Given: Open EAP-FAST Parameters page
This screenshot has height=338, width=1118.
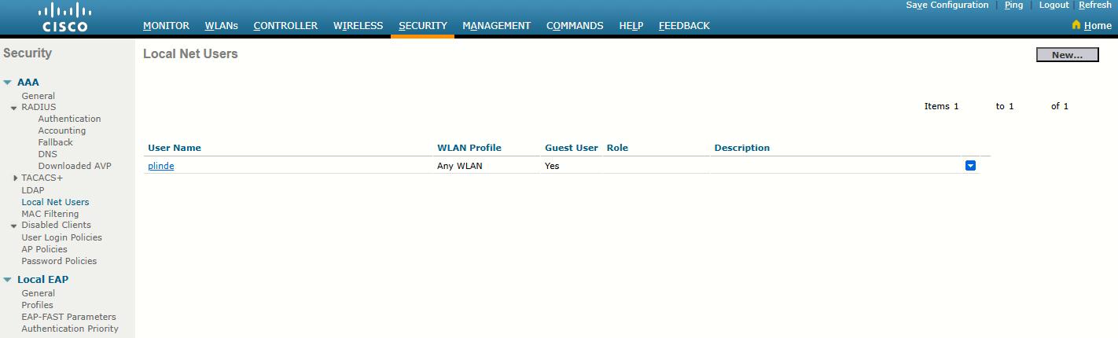Looking at the screenshot, I should [68, 317].
